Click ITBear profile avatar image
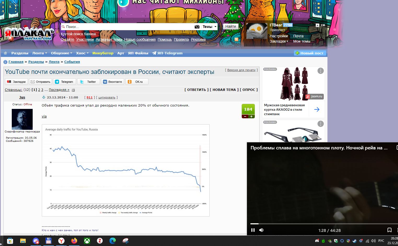This screenshot has height=246, width=398. pos(257,31)
